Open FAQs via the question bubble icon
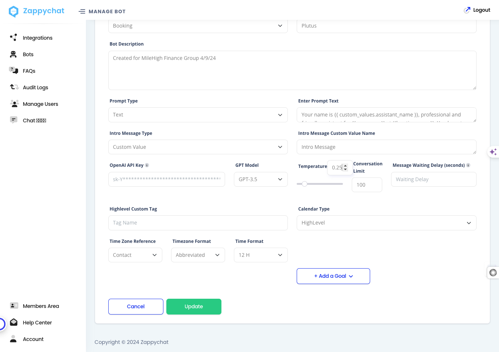The height and width of the screenshot is (352, 499). 14,71
